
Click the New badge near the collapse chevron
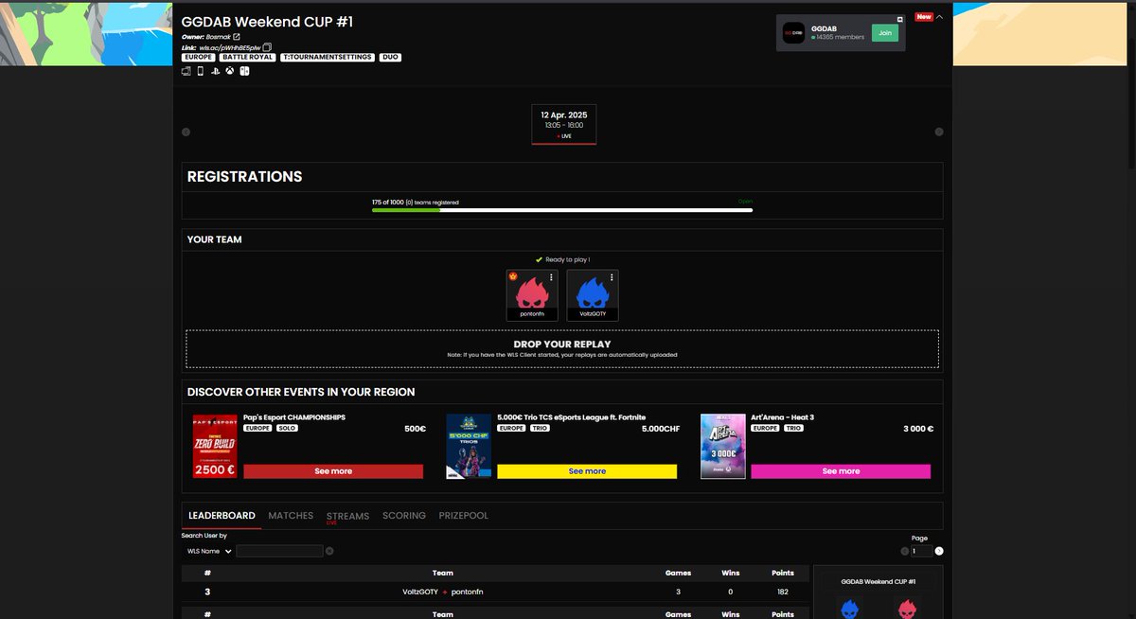coord(924,17)
